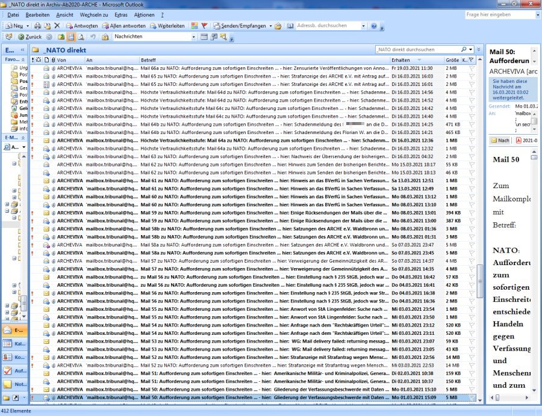Click the forward navigation arrow beside Zurück
The width and height of the screenshot is (542, 416).
coord(49,37)
